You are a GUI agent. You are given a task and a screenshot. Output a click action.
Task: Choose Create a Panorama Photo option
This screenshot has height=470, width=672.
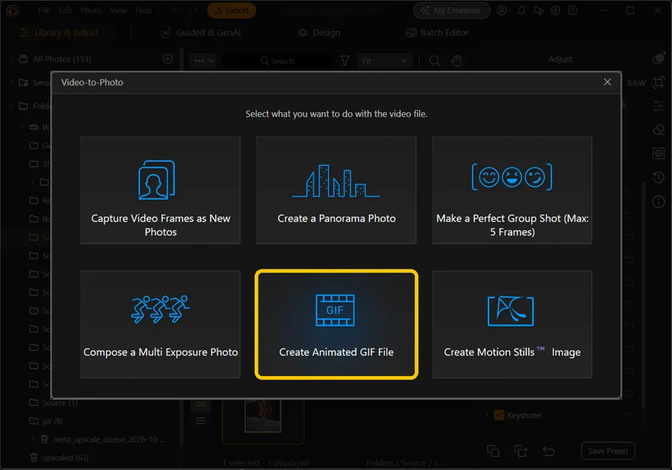tap(336, 190)
